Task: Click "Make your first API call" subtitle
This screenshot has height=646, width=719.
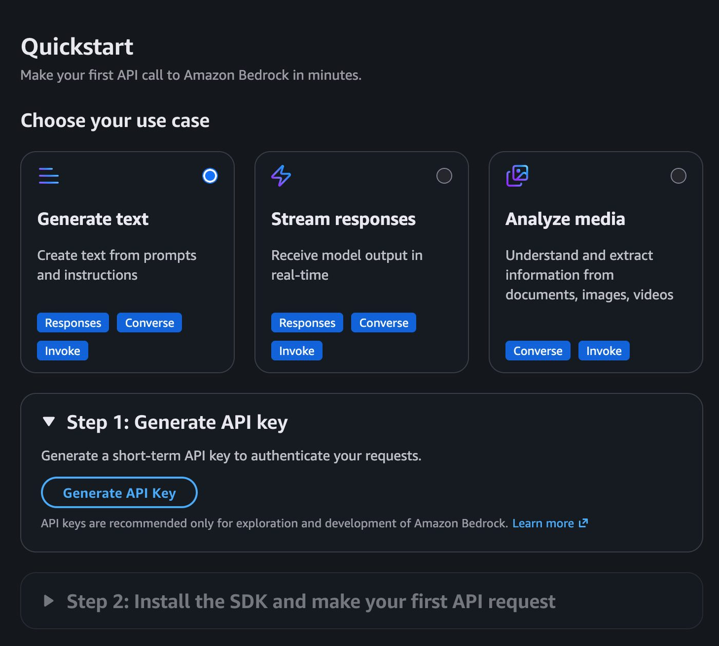Action: coord(191,75)
